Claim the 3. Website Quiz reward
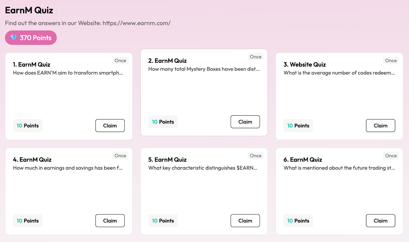This screenshot has width=409, height=242. point(380,126)
